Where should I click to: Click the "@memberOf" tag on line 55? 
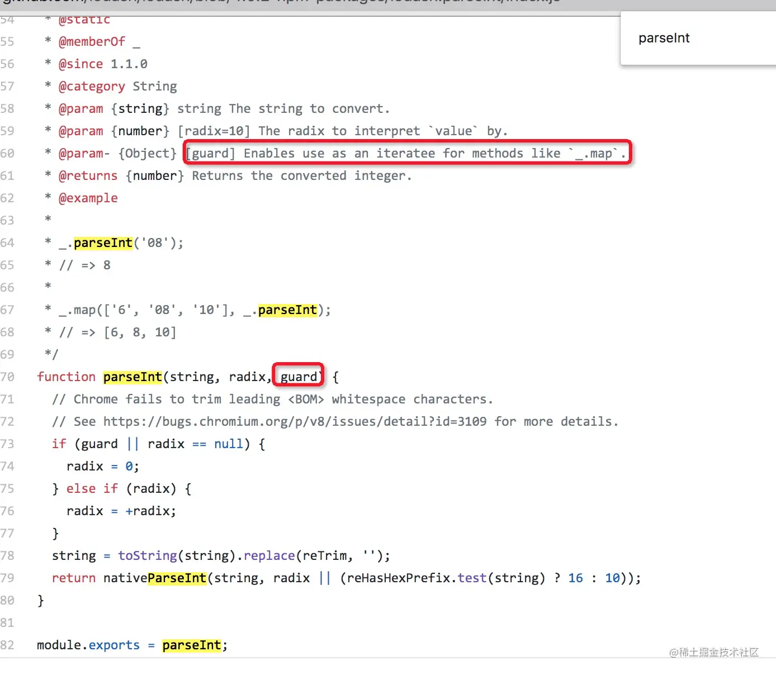pyautogui.click(x=92, y=41)
